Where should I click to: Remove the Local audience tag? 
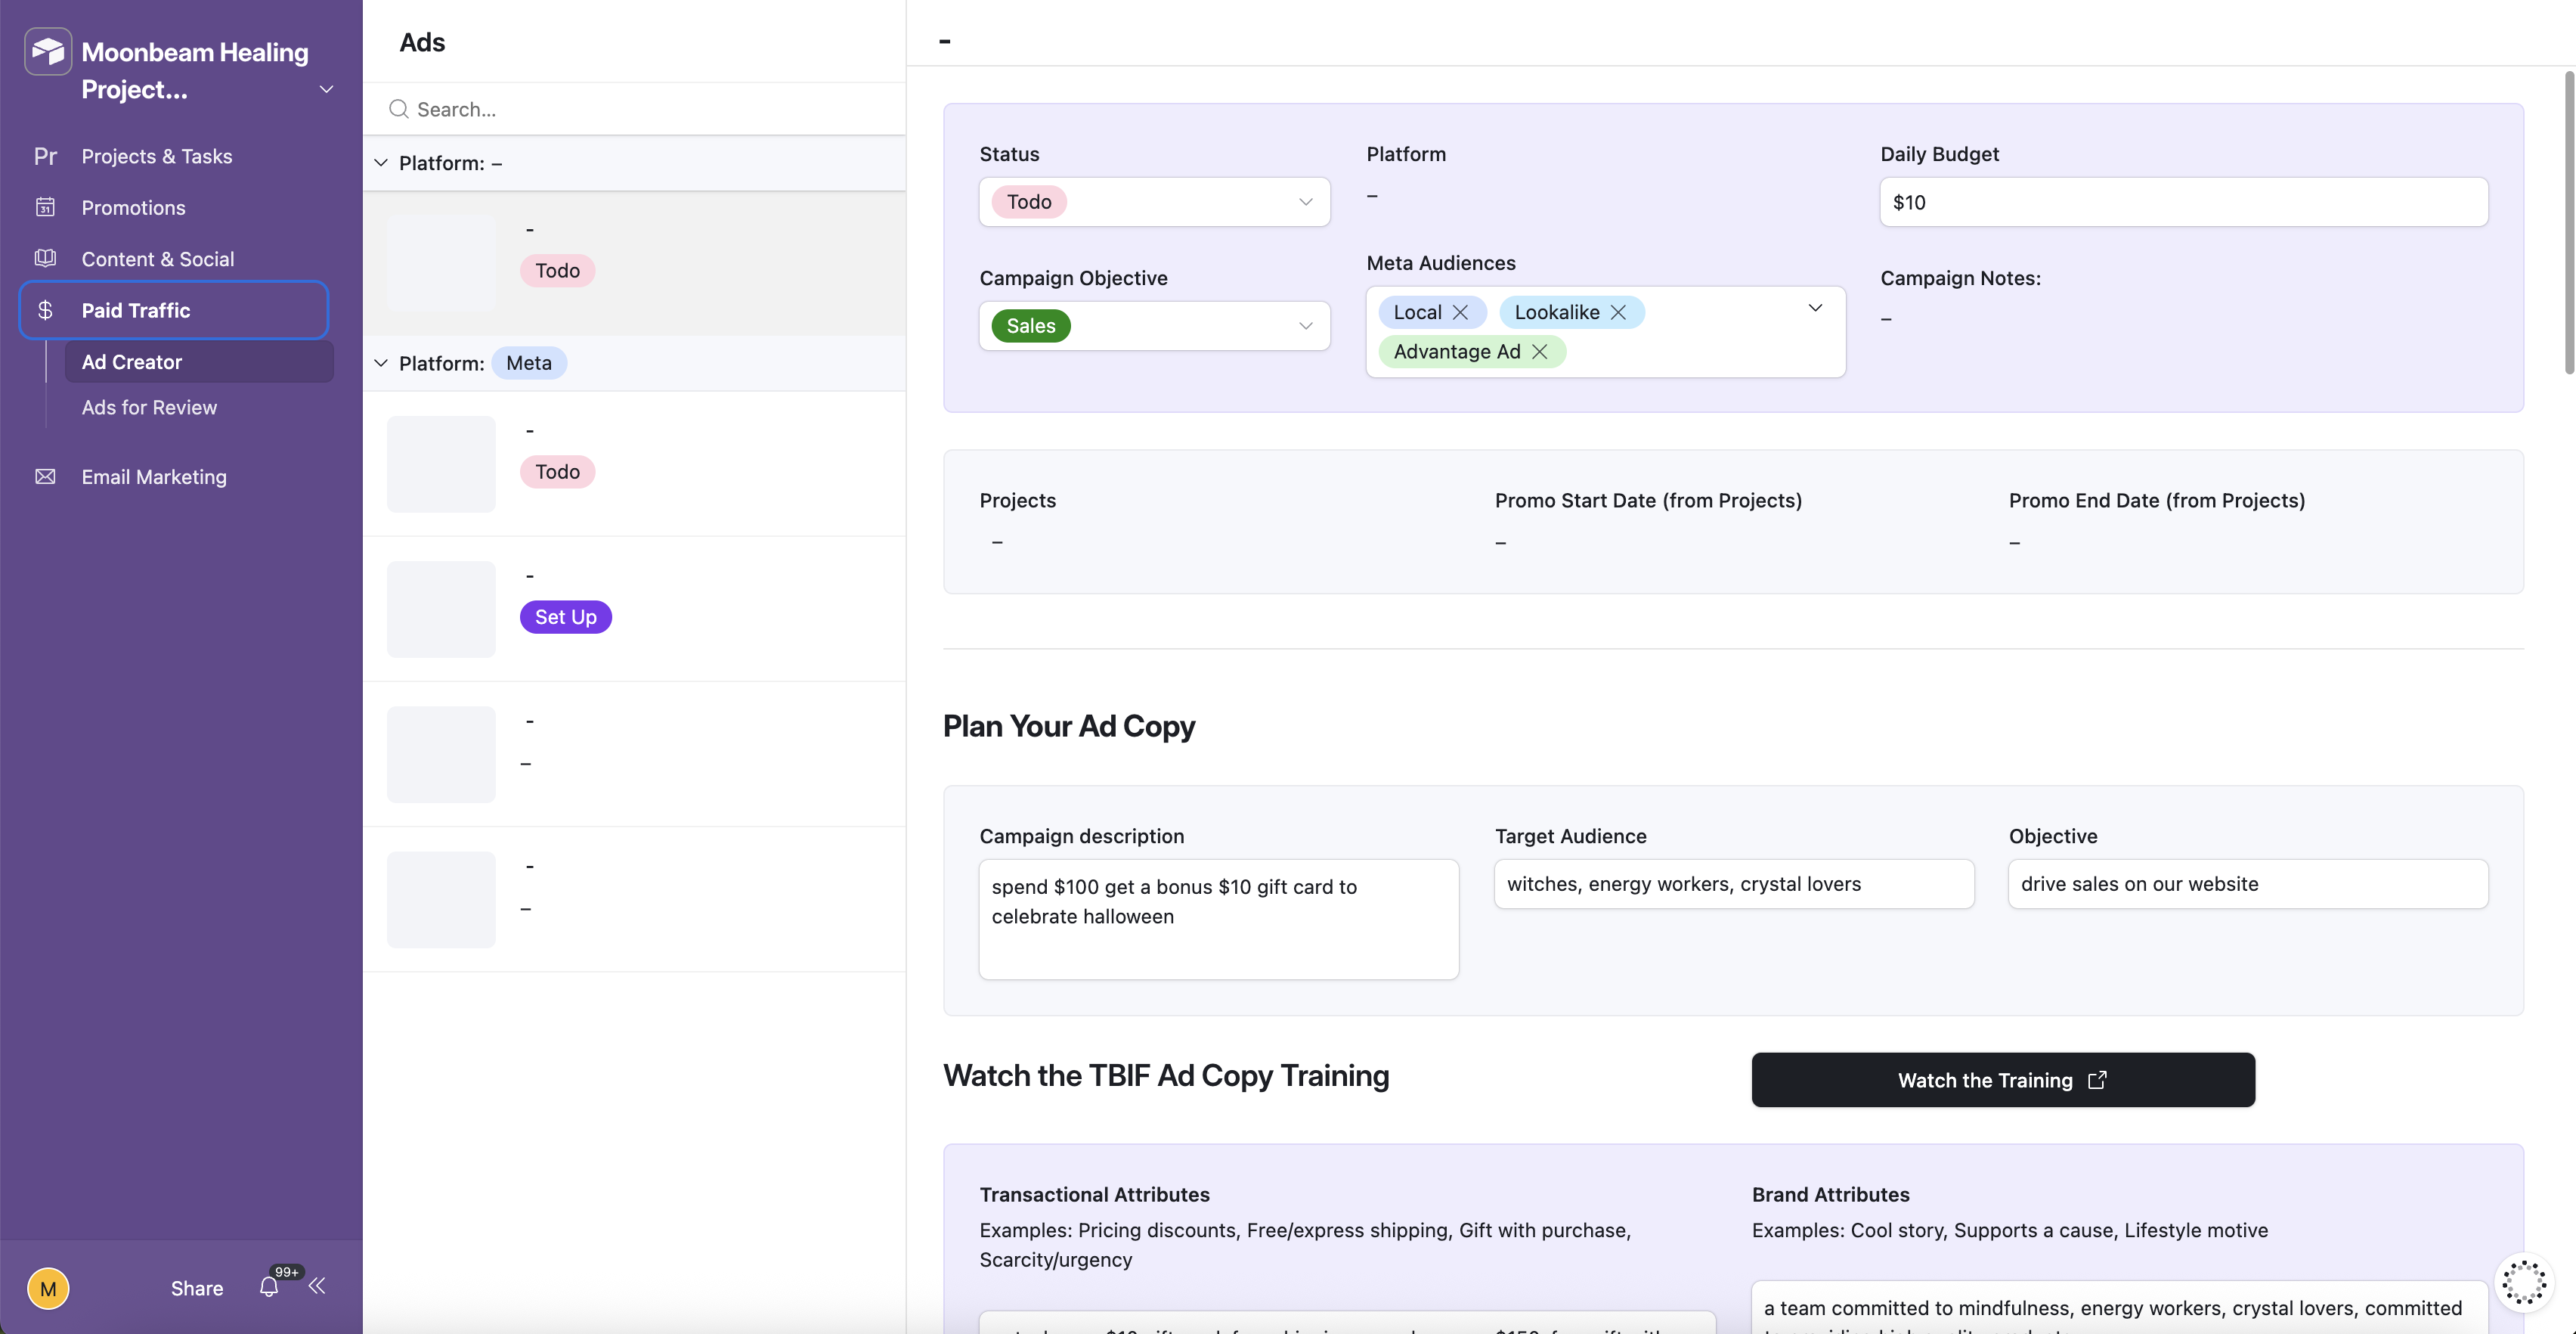point(1460,312)
